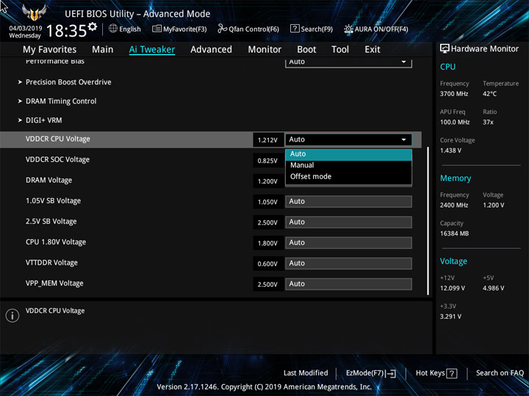Click the Hot Keys question mark icon
The width and height of the screenshot is (529, 396).
(451, 373)
